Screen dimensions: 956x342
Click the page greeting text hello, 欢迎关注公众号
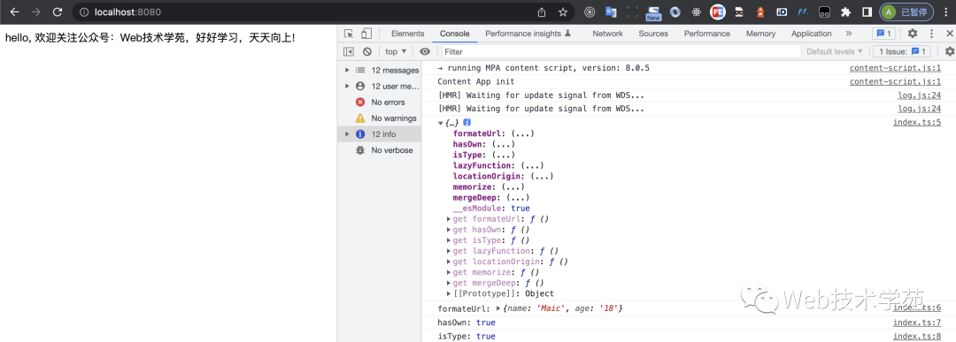click(150, 38)
